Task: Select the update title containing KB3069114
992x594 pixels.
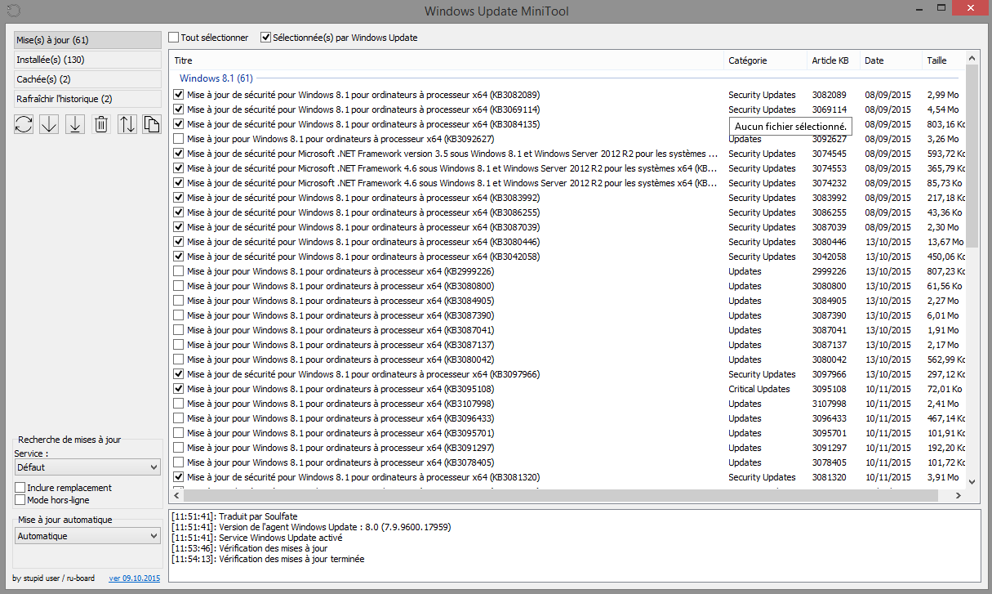Action: click(363, 109)
